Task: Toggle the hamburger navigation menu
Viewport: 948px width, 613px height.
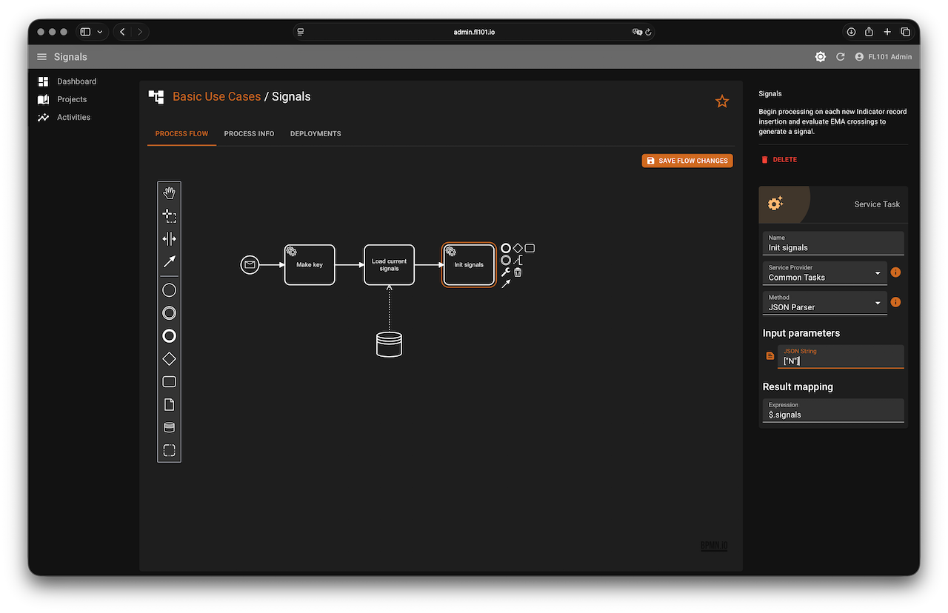Action: pos(41,57)
